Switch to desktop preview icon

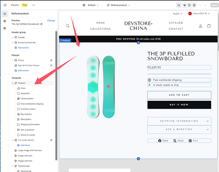[x=185, y=5]
